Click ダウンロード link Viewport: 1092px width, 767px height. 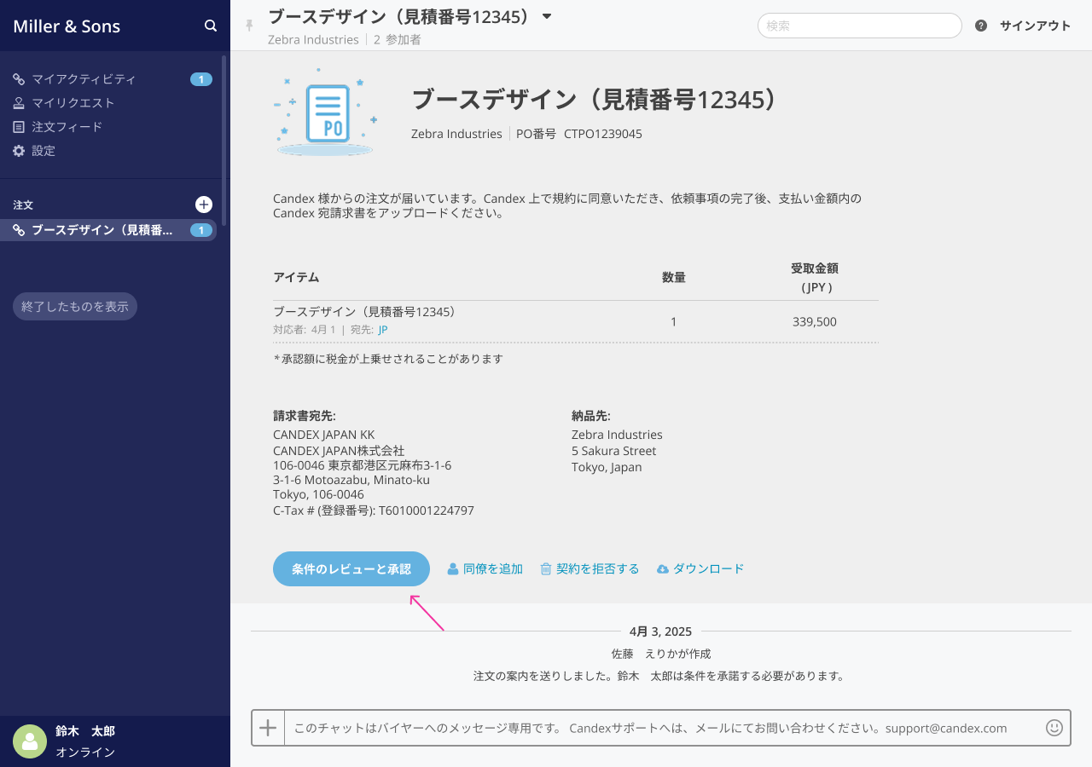pyautogui.click(x=700, y=569)
